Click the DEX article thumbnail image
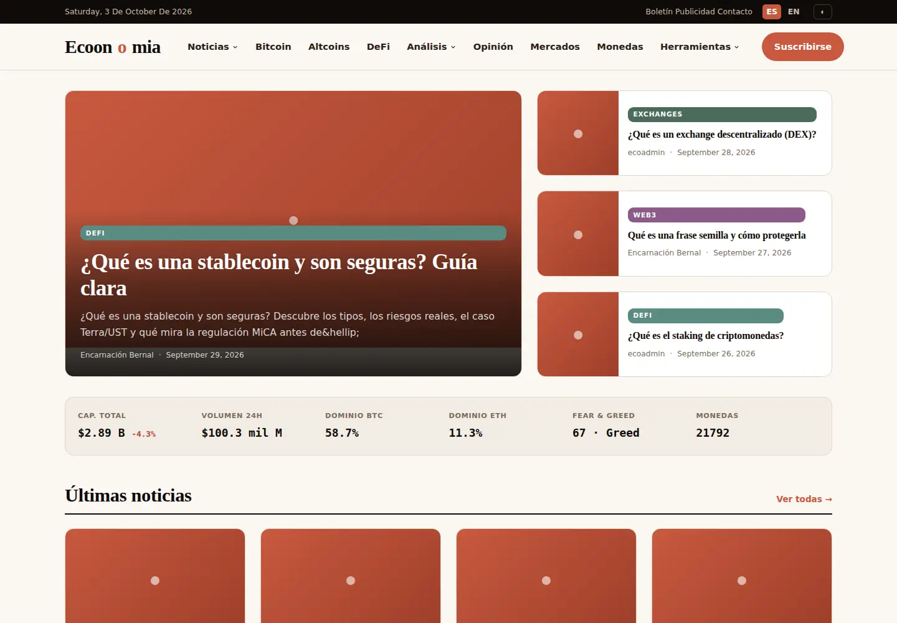 (x=578, y=133)
